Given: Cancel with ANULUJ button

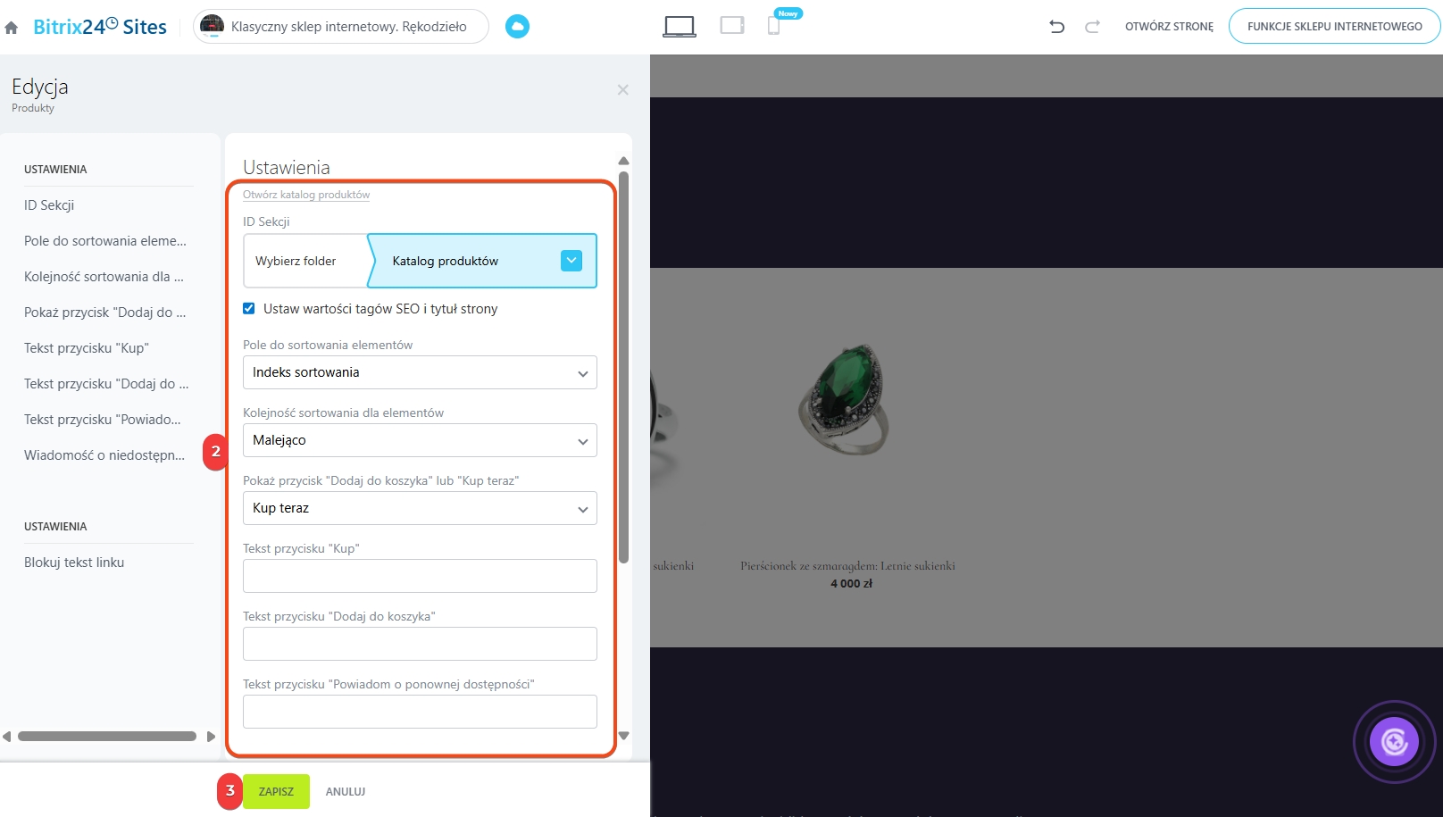Looking at the screenshot, I should pyautogui.click(x=346, y=791).
